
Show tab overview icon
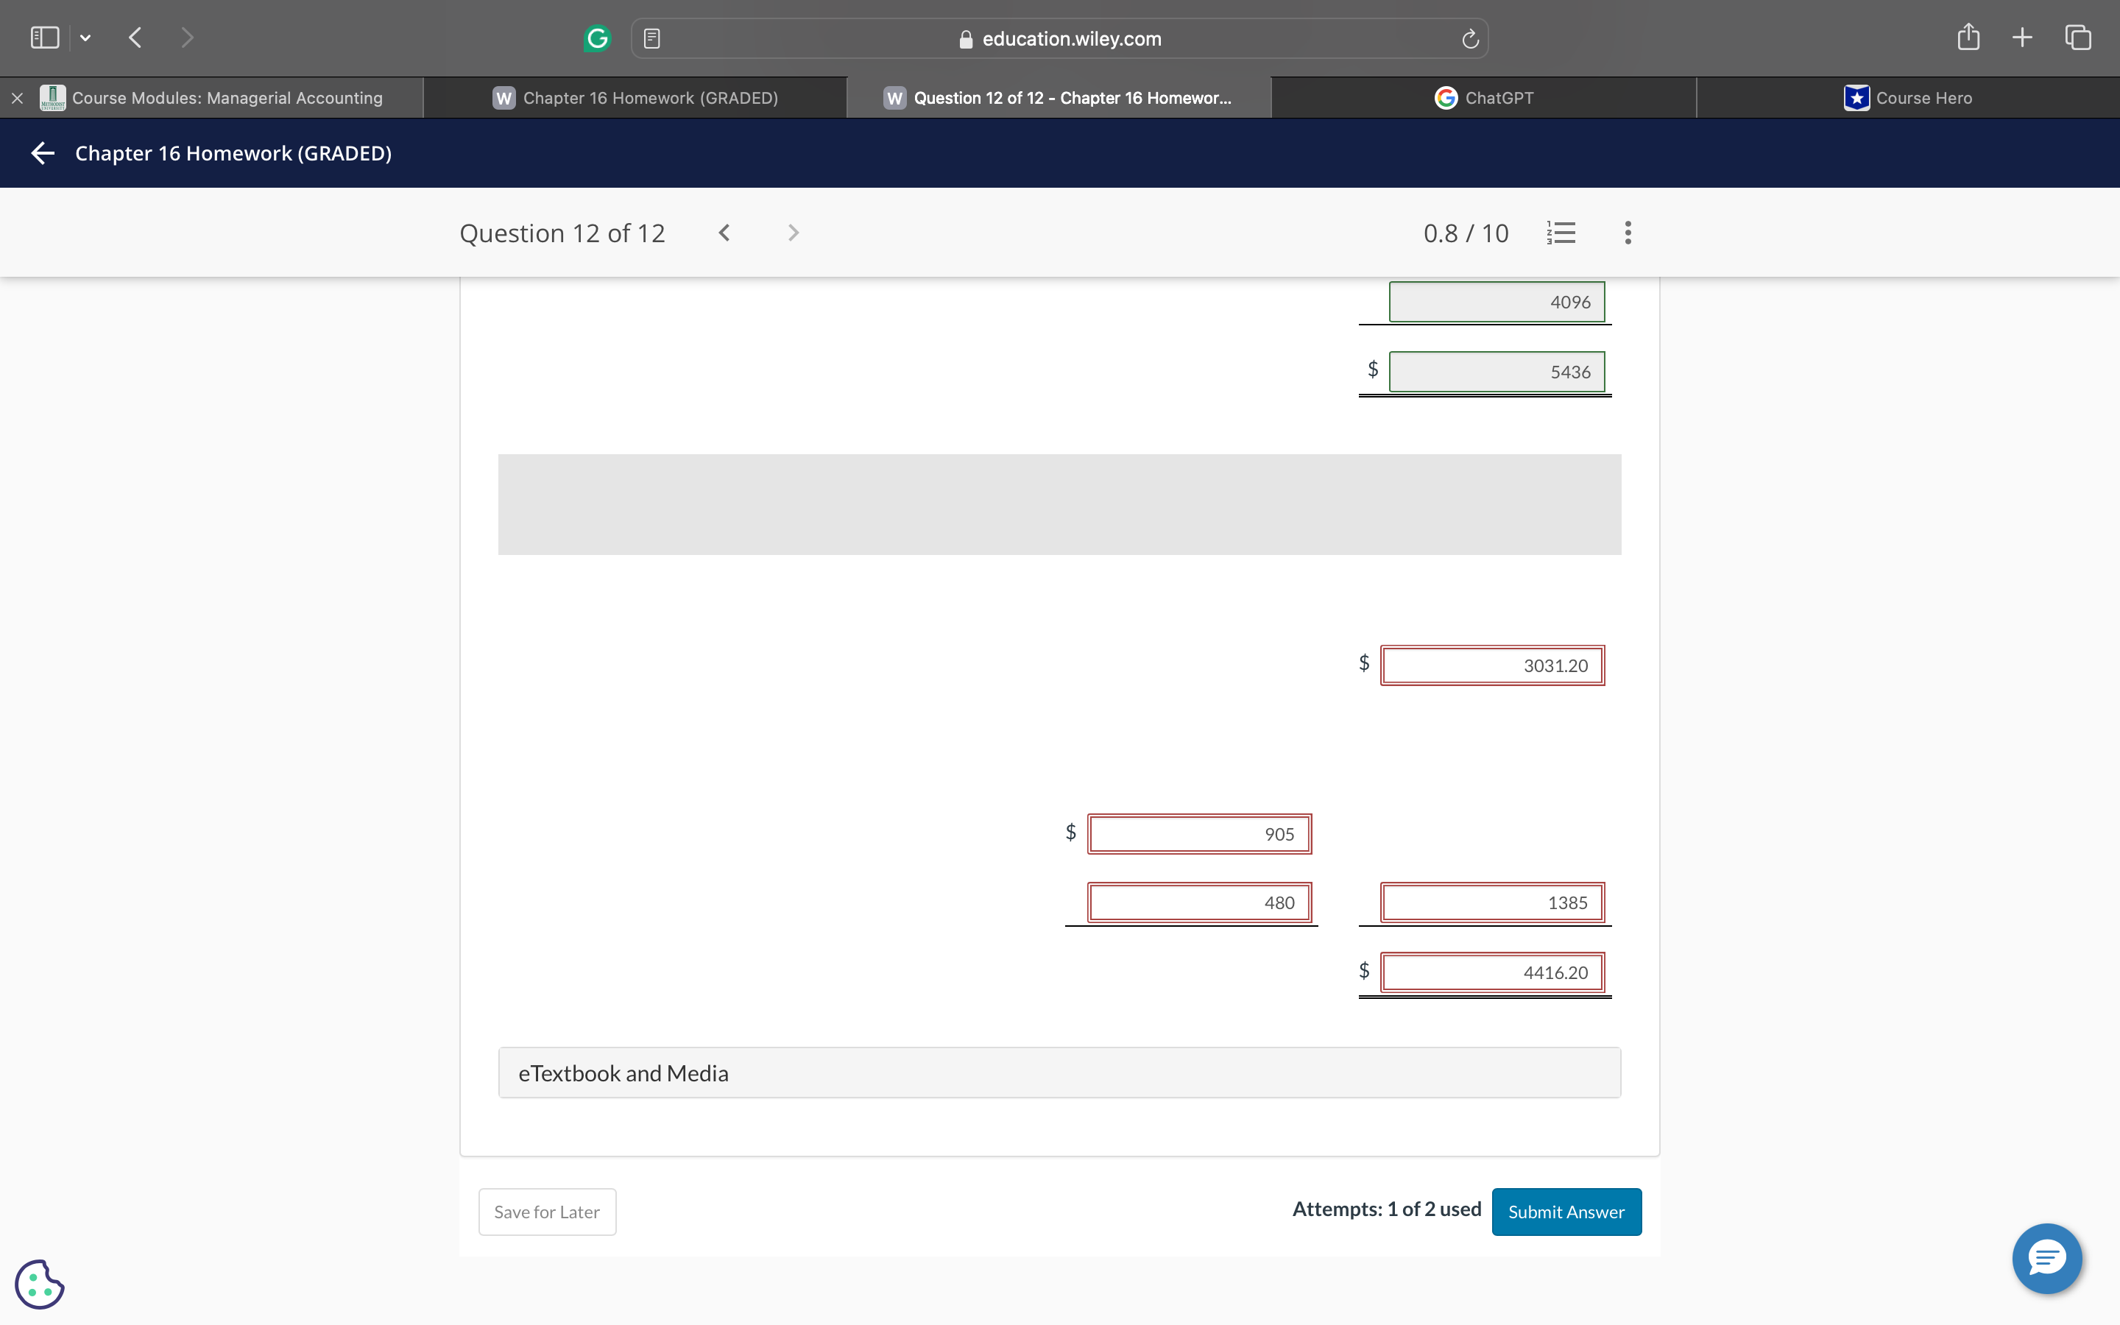(2078, 38)
